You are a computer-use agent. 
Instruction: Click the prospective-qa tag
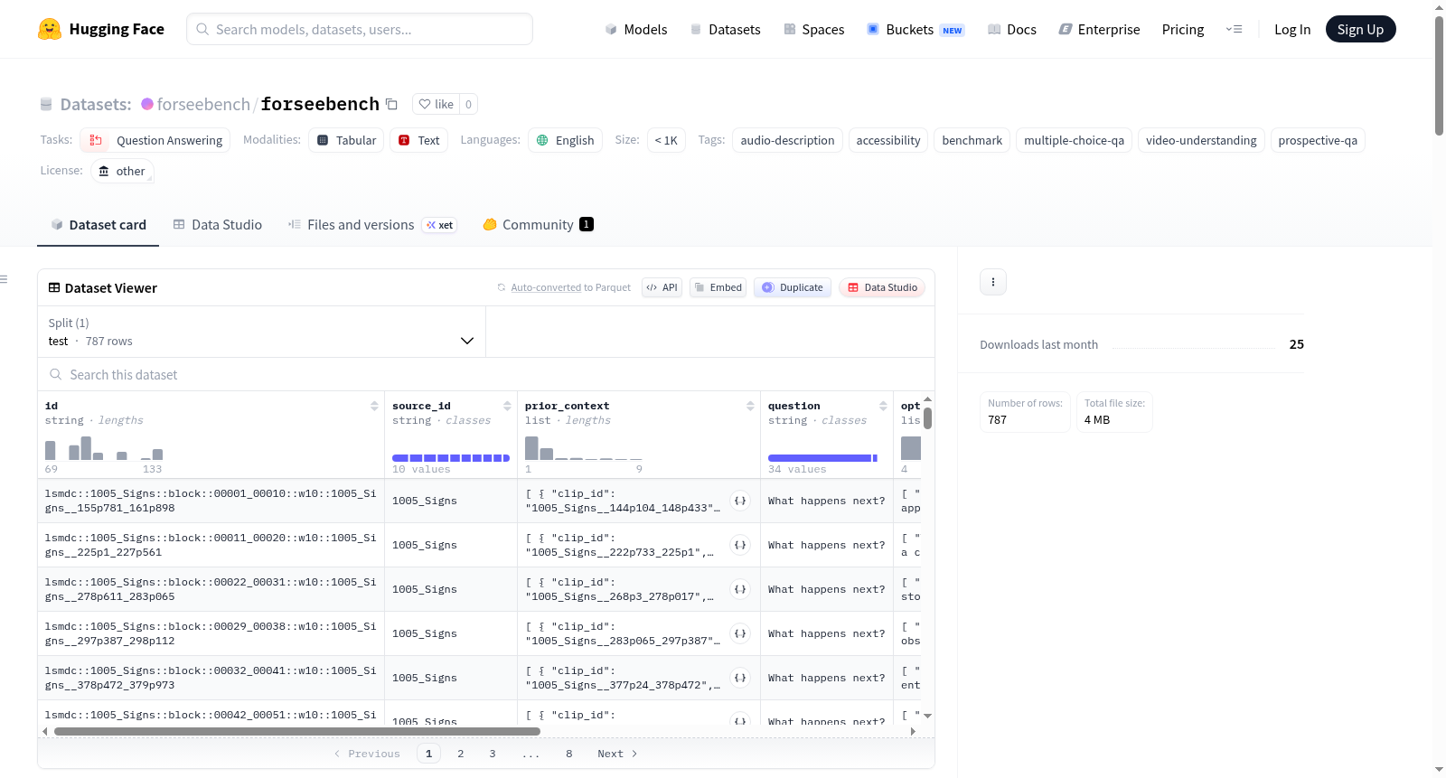[x=1318, y=140]
